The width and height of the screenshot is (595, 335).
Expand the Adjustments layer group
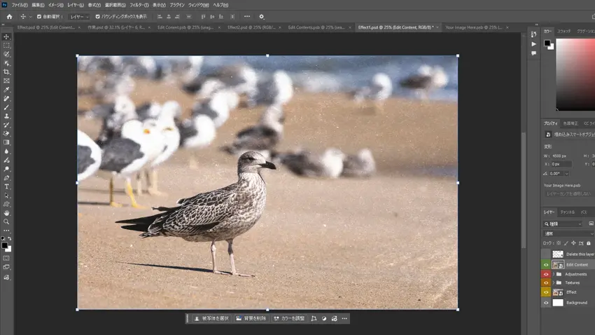pos(553,274)
